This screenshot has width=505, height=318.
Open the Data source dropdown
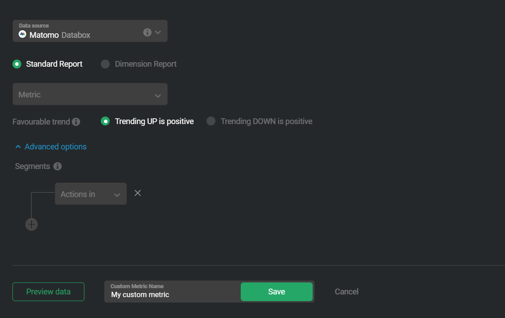click(x=90, y=31)
